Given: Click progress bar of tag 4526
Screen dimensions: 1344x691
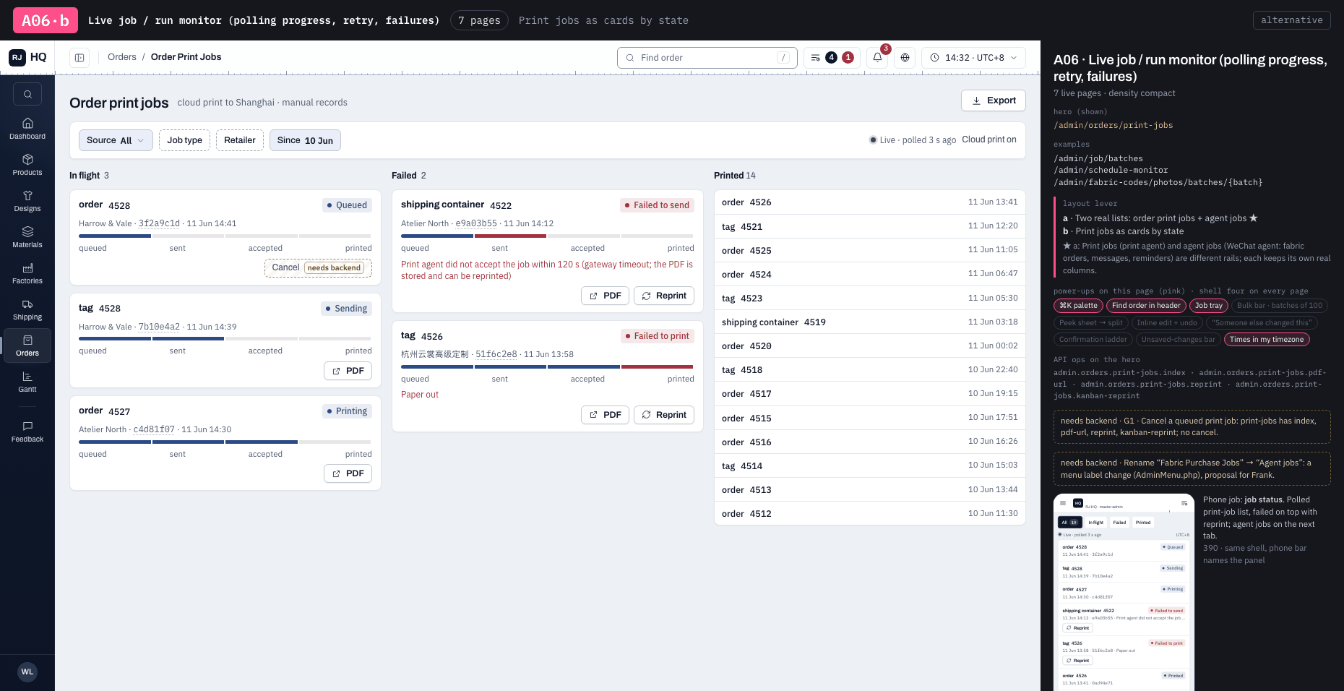Looking at the screenshot, I should point(548,366).
